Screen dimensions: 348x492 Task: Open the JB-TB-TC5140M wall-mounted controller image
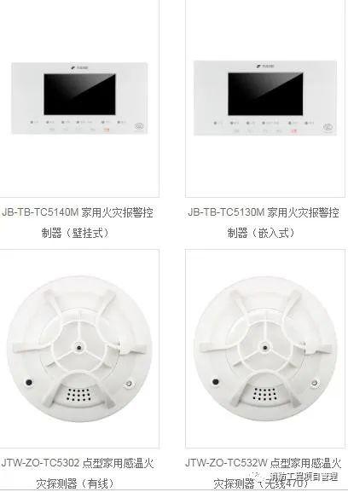point(79,98)
